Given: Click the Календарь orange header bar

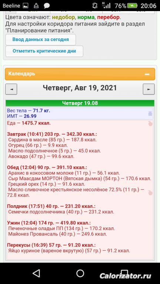Looking at the screenshot, I should (80, 74).
